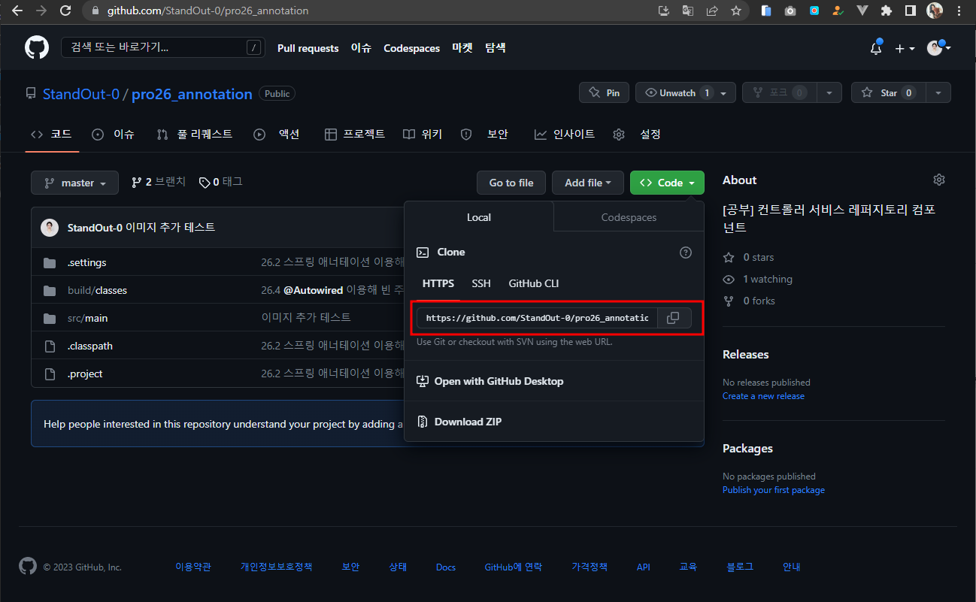This screenshot has width=976, height=602.
Task: Pin the repository with Pin button
Action: 605,92
